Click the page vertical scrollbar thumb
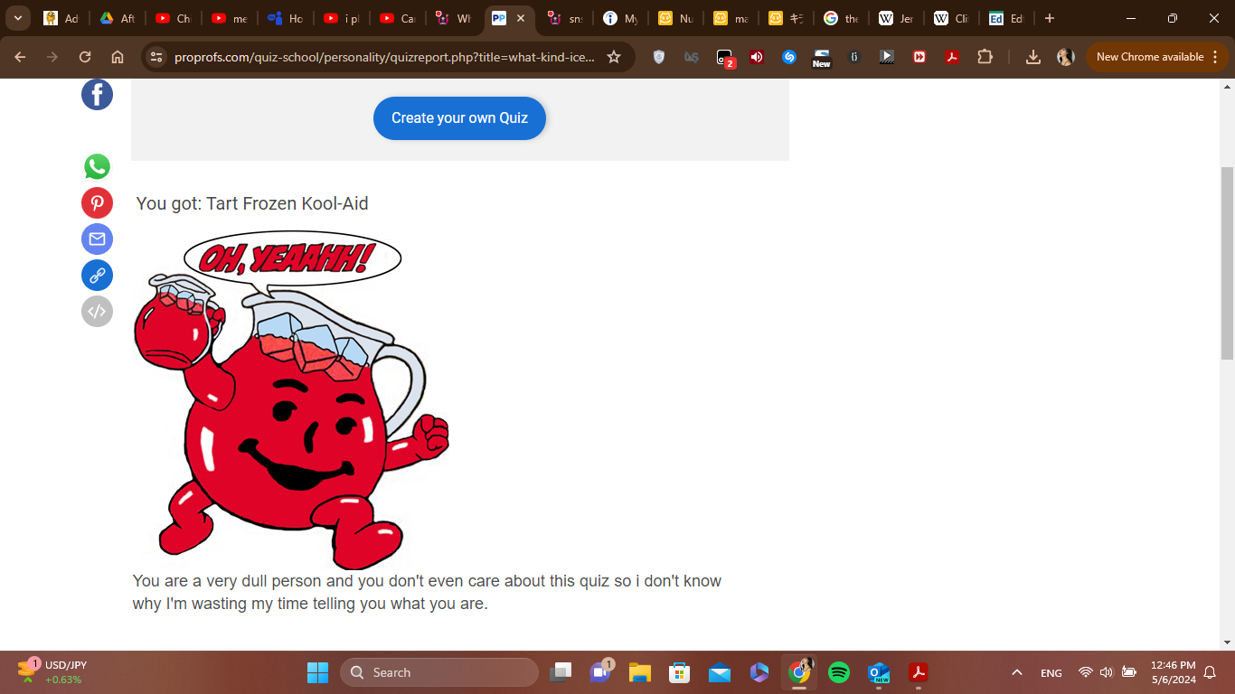The image size is (1235, 694). pos(1227,262)
